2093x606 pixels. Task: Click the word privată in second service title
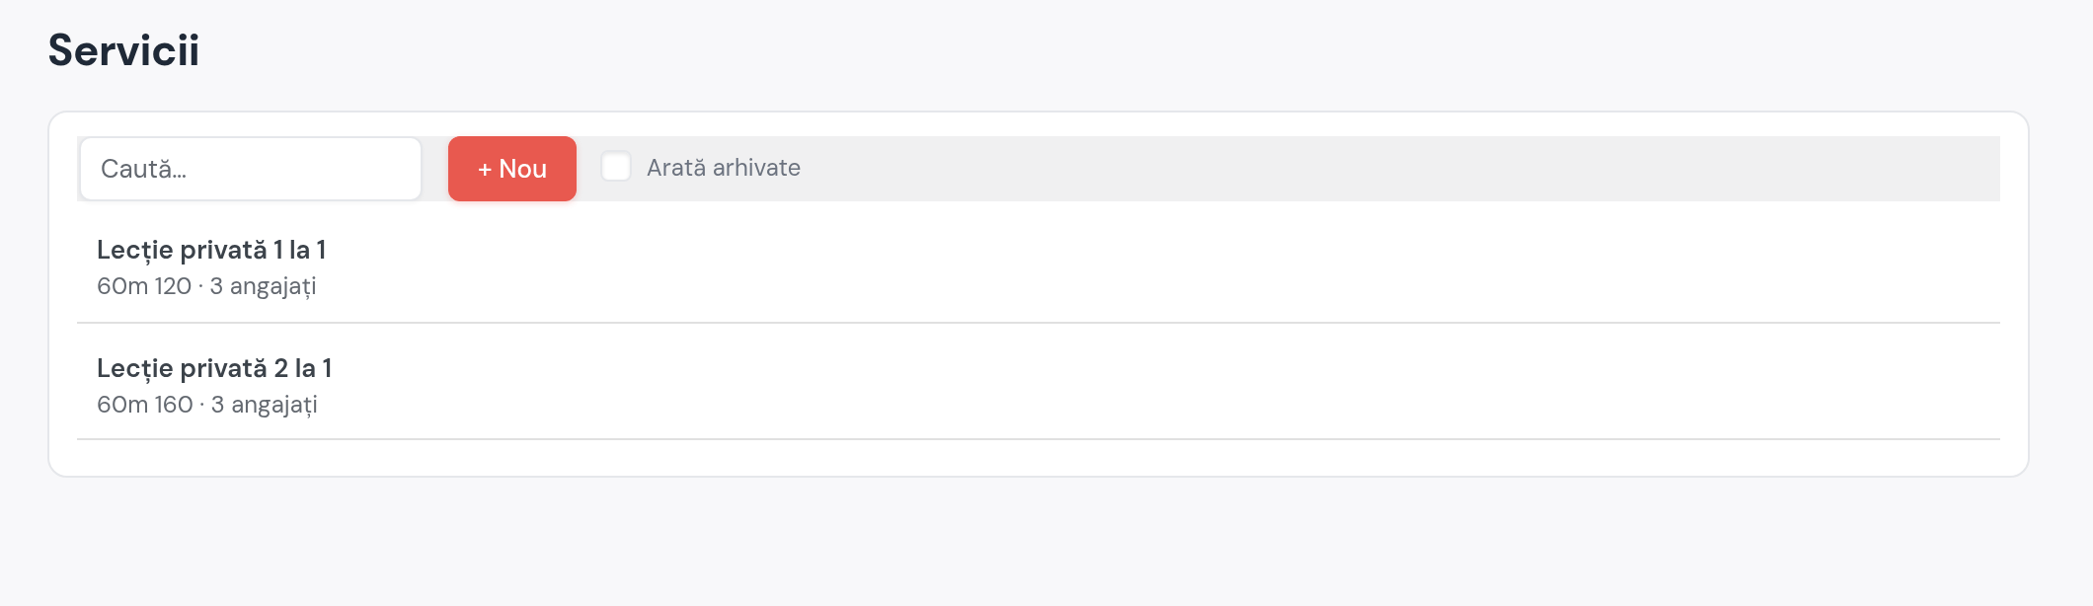pyautogui.click(x=223, y=369)
